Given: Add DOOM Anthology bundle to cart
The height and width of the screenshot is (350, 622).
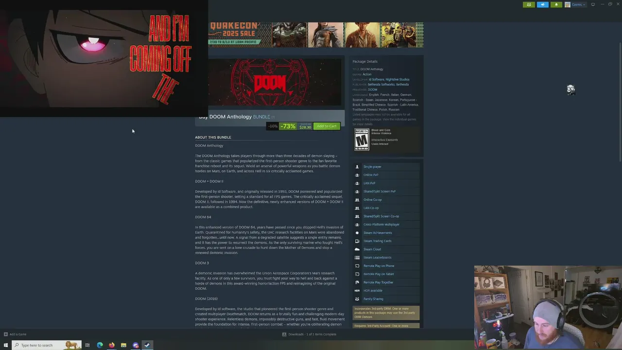Looking at the screenshot, I should (327, 126).
